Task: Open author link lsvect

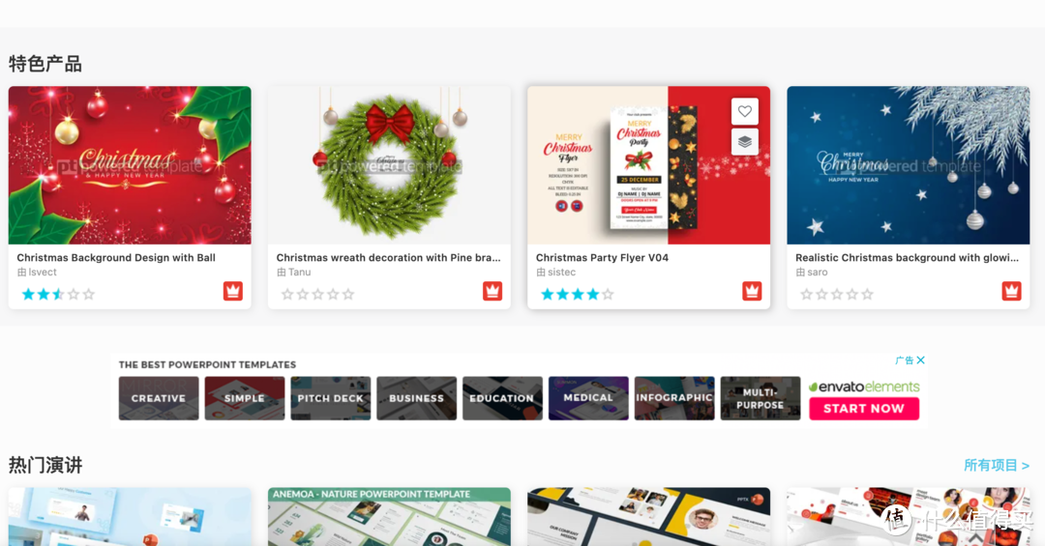Action: (43, 273)
